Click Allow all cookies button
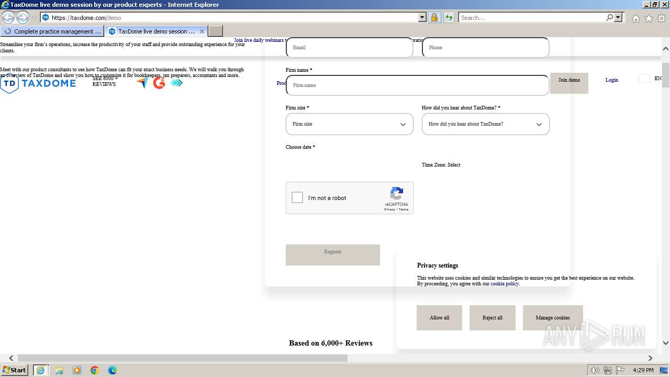The width and height of the screenshot is (670, 377). tap(439, 318)
